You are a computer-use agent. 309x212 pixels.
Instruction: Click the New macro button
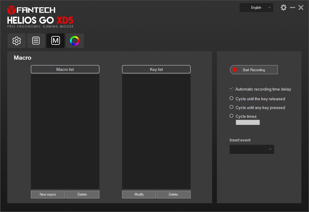click(48, 194)
